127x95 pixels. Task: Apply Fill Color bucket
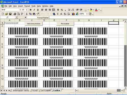pos(91,10)
